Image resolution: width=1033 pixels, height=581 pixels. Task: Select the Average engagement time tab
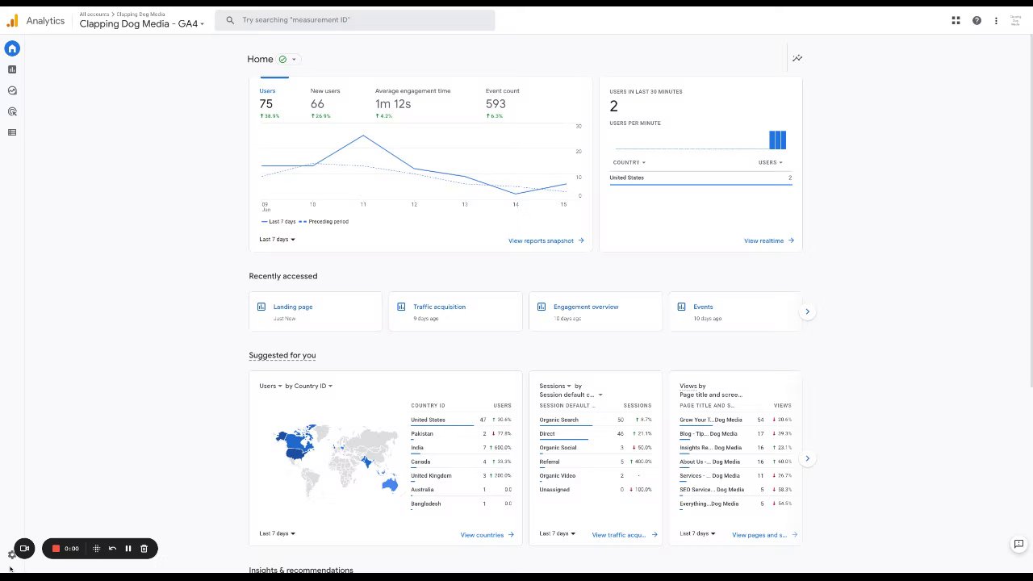pos(412,103)
